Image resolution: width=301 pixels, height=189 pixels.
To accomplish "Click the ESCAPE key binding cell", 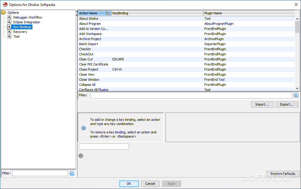I will tap(157, 59).
